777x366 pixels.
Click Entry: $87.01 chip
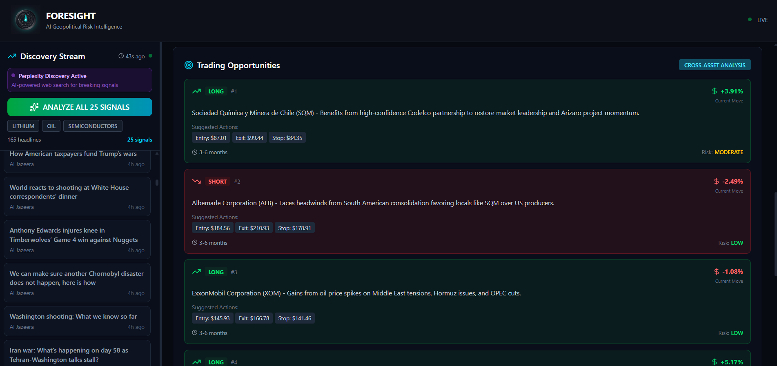[x=211, y=138]
